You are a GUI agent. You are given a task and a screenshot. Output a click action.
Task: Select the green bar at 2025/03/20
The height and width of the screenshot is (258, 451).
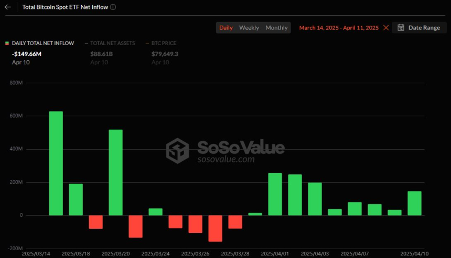point(115,172)
